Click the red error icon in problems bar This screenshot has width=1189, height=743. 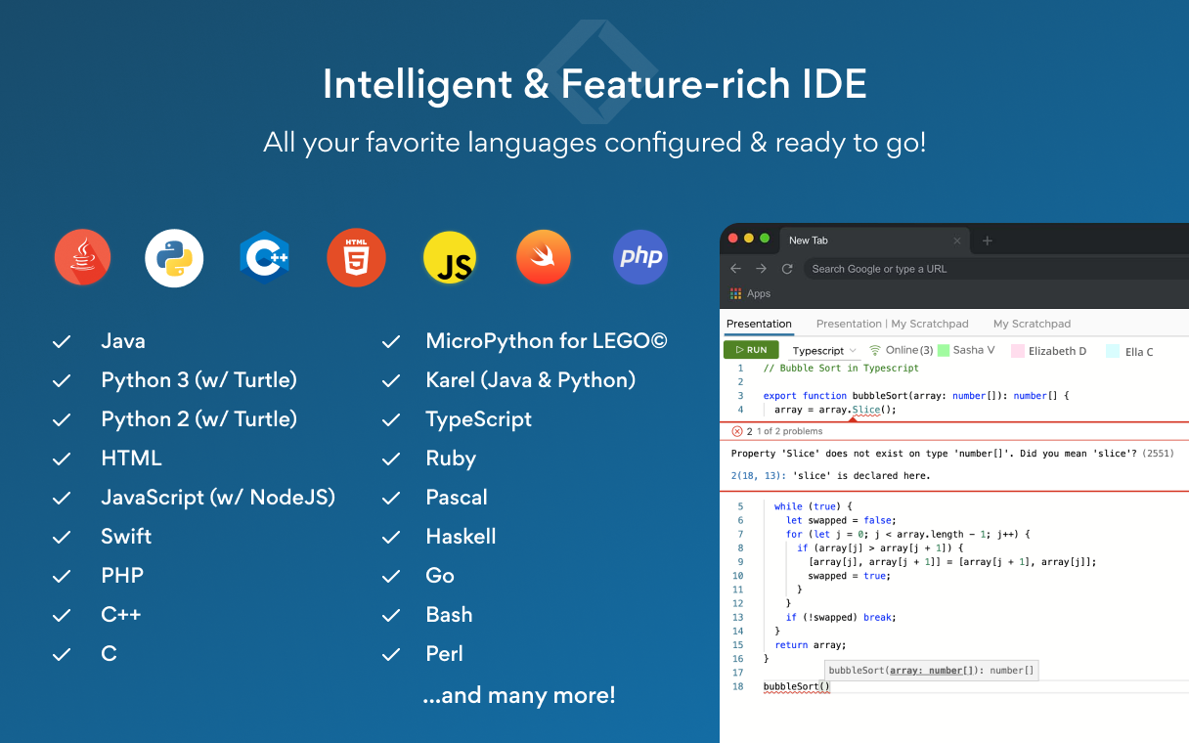tap(736, 431)
